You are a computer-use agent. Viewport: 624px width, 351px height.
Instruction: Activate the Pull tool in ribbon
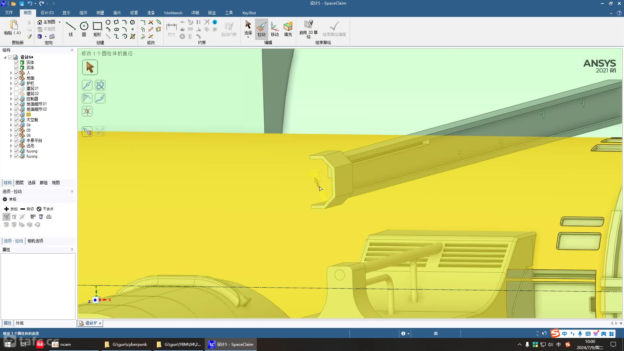tap(261, 29)
